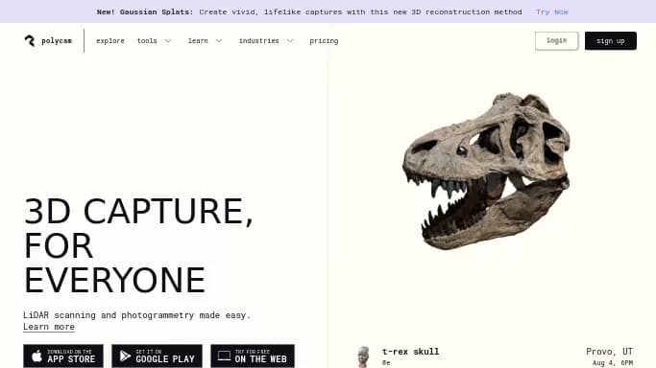The height and width of the screenshot is (368, 656).
Task: Click the Gaussian Splats announcement text
Action: [309, 11]
